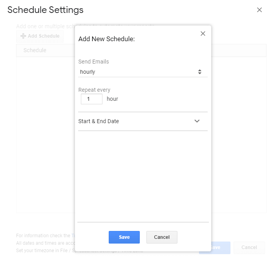Viewport: 274px width, 260px height.
Task: Click the dimmed Cancel in Schedule Settings
Action: (249, 247)
